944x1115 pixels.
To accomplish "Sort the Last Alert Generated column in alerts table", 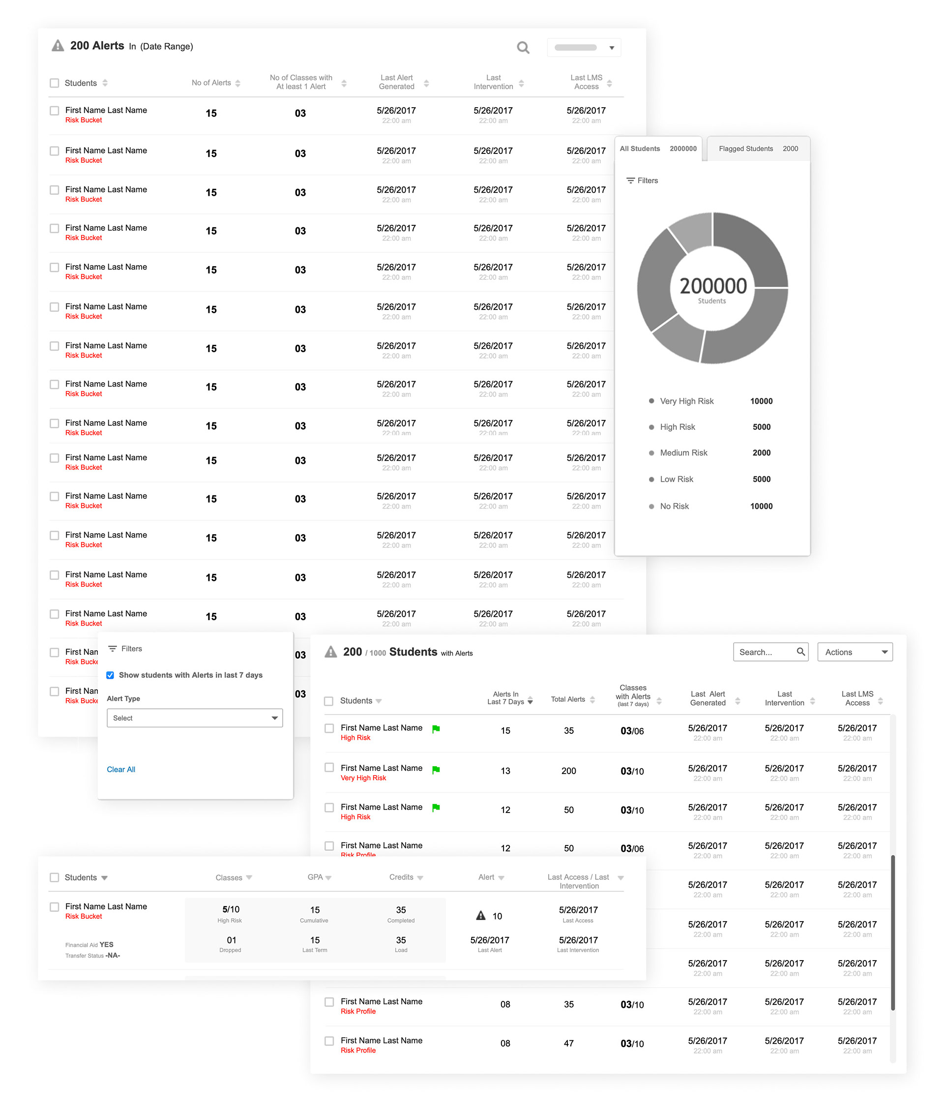I will 426,83.
